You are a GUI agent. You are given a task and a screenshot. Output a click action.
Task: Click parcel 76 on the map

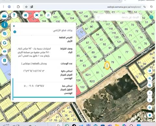tap(145, 44)
